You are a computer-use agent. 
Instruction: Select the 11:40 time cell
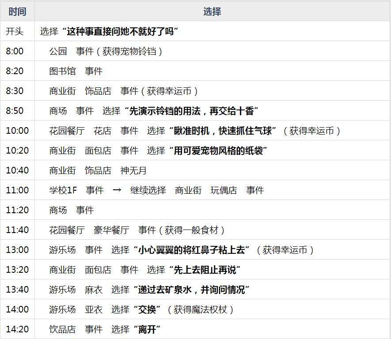point(17,230)
